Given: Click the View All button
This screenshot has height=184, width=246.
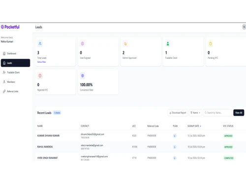Looking at the screenshot, I should (239, 113).
